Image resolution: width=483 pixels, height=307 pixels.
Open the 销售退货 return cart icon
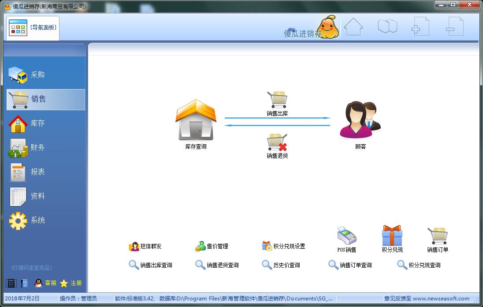(277, 142)
